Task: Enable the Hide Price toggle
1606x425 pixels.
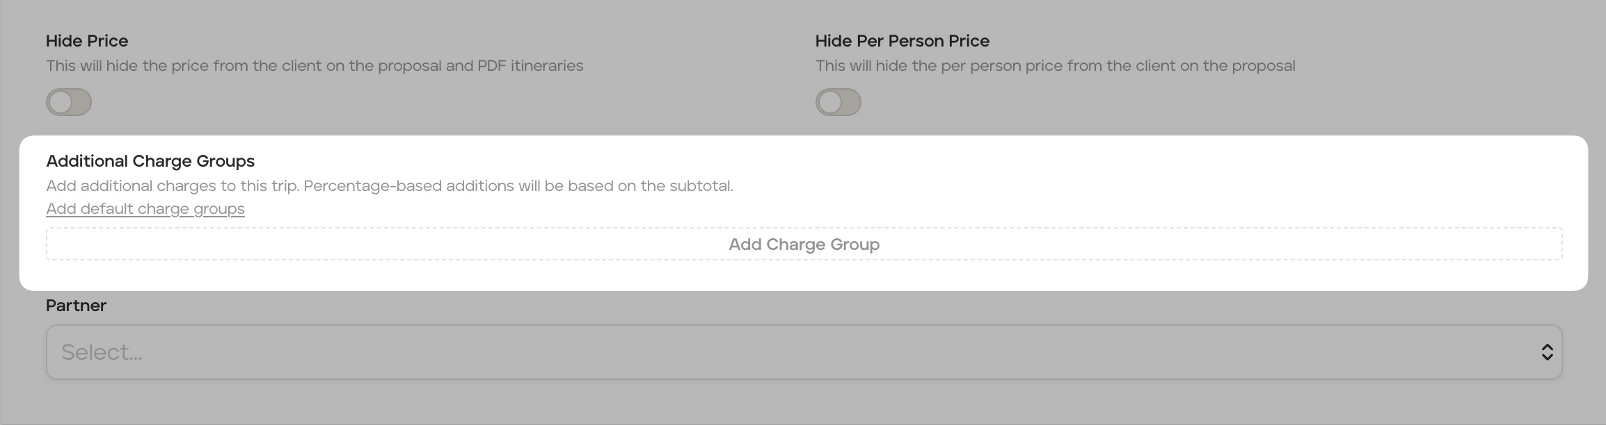Action: tap(69, 102)
